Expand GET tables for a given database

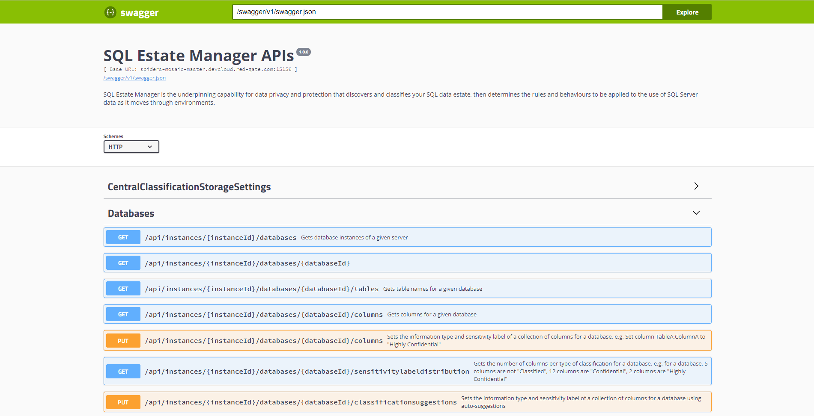pyautogui.click(x=407, y=289)
